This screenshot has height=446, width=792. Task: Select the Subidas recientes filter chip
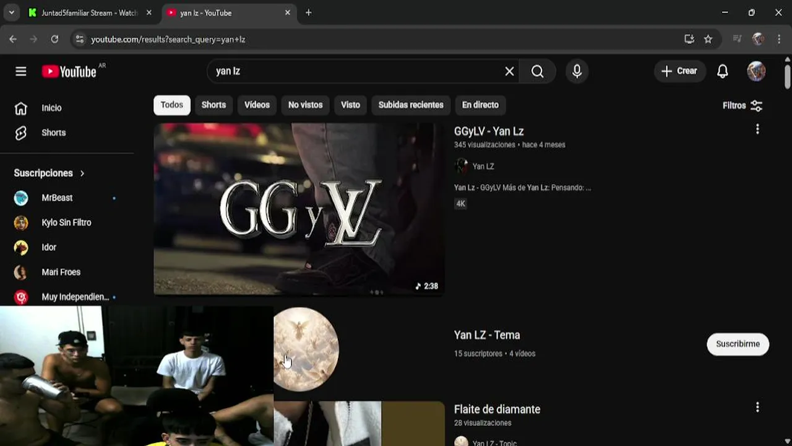coord(411,105)
